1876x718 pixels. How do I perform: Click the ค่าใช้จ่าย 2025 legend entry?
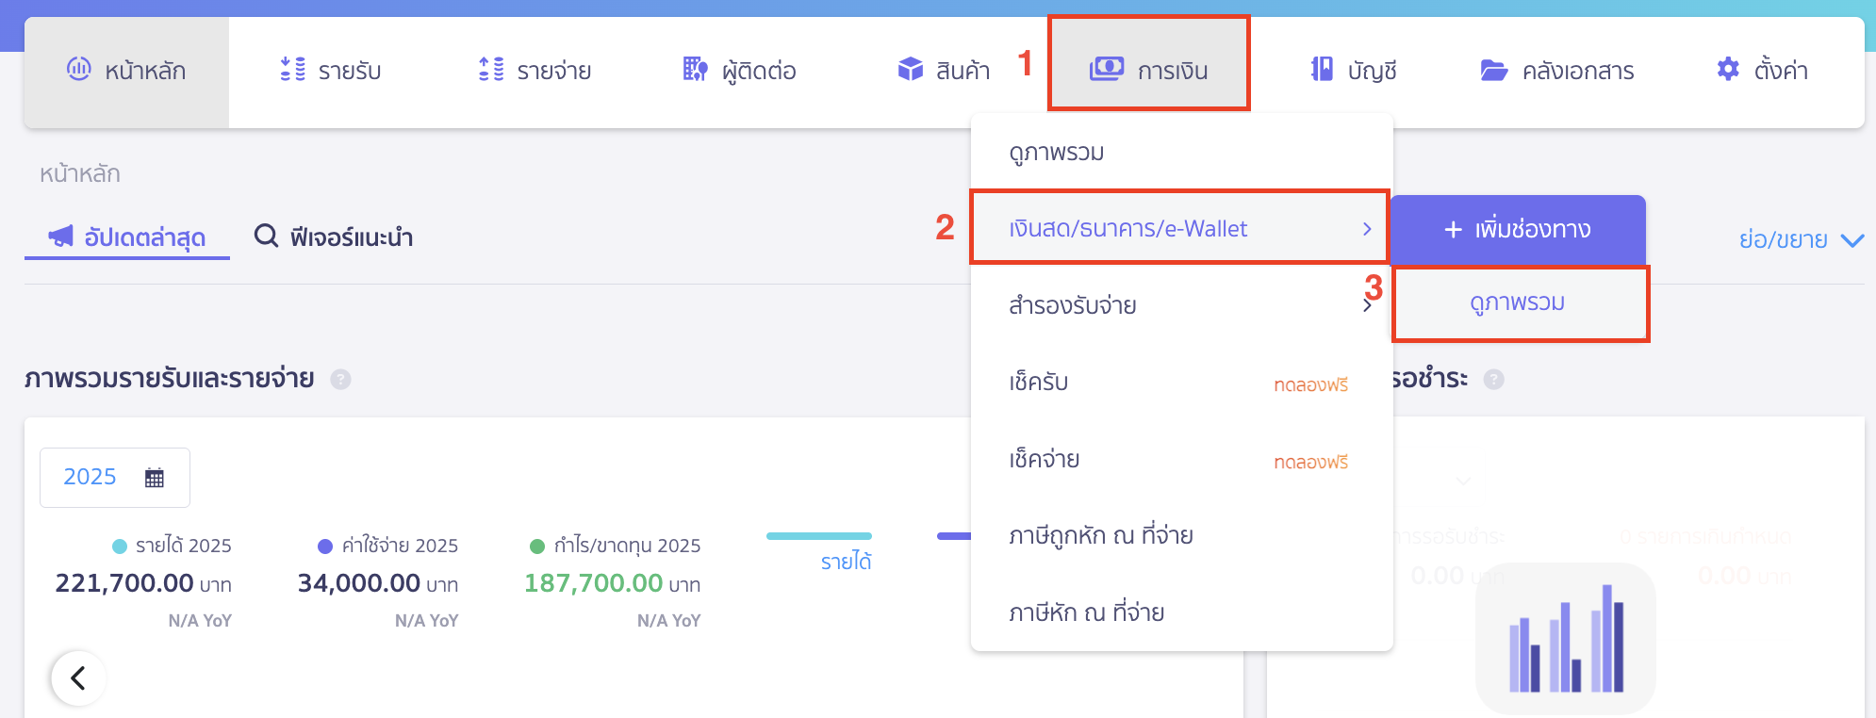(387, 546)
